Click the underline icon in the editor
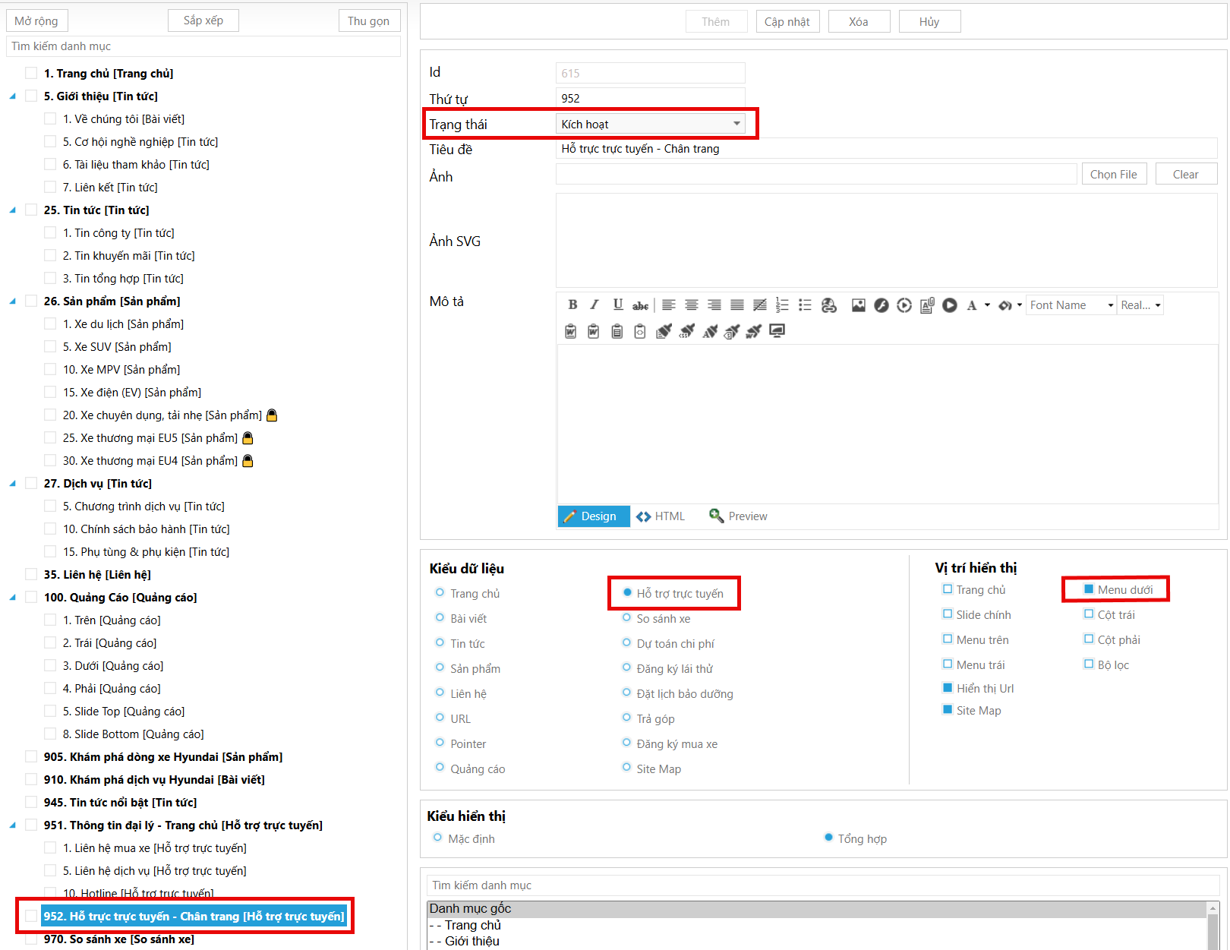Screen dimensions: 1230x950 618,305
